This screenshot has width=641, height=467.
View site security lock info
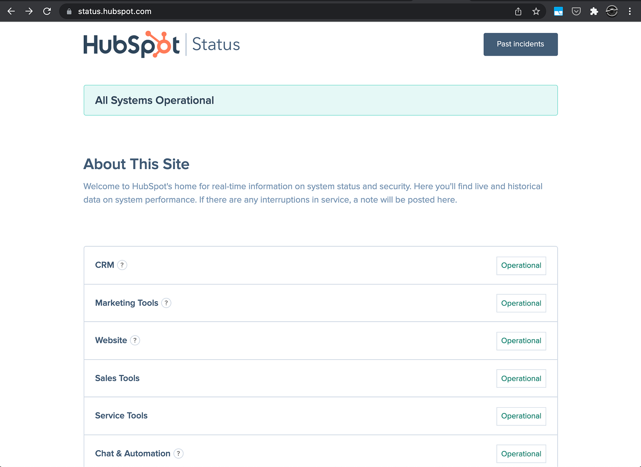[69, 12]
